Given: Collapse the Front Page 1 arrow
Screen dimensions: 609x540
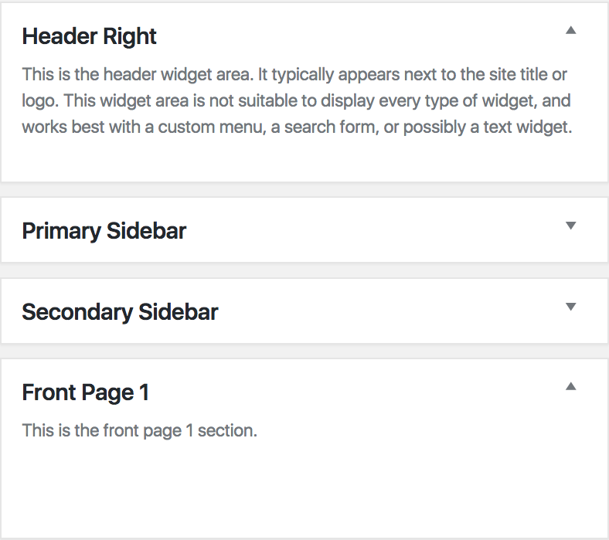Looking at the screenshot, I should tap(570, 386).
